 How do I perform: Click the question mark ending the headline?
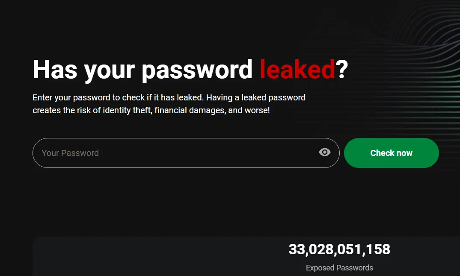click(341, 70)
